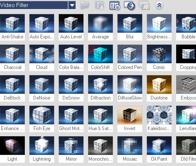This screenshot has width=196, height=166.
Task: Open the thumbnail view options icon
Action: pos(115,5)
